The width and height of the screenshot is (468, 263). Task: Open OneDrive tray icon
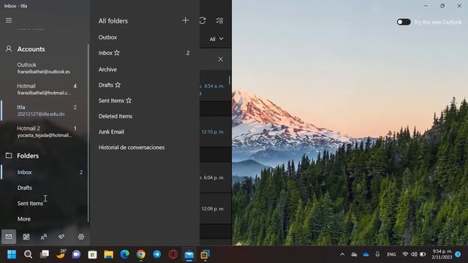(x=366, y=254)
